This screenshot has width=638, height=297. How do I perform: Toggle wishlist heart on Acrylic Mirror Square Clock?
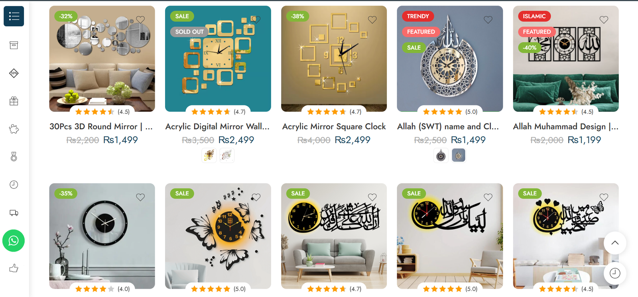coord(372,20)
